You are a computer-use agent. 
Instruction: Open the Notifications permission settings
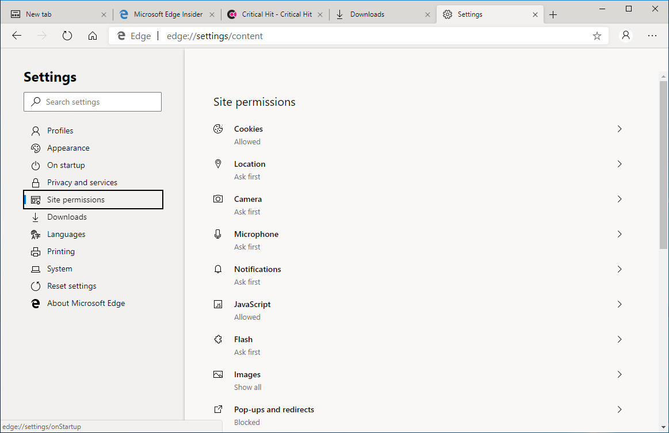pyautogui.click(x=257, y=270)
